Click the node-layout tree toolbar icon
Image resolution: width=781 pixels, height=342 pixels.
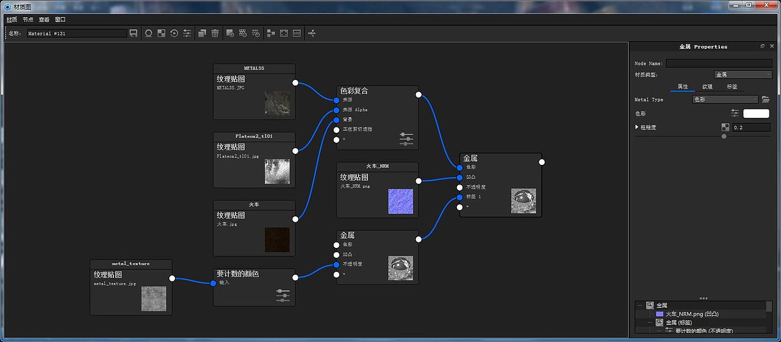[271, 33]
